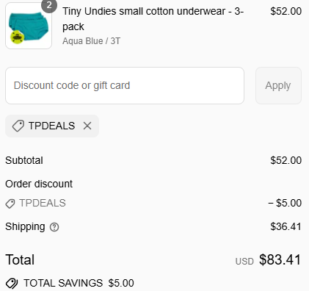Focus the discount code or gift card field

[125, 85]
